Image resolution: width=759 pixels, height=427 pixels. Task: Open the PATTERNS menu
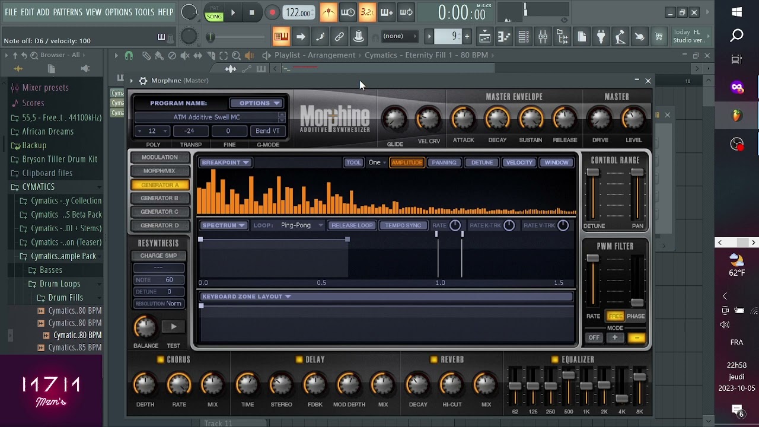[x=68, y=12]
